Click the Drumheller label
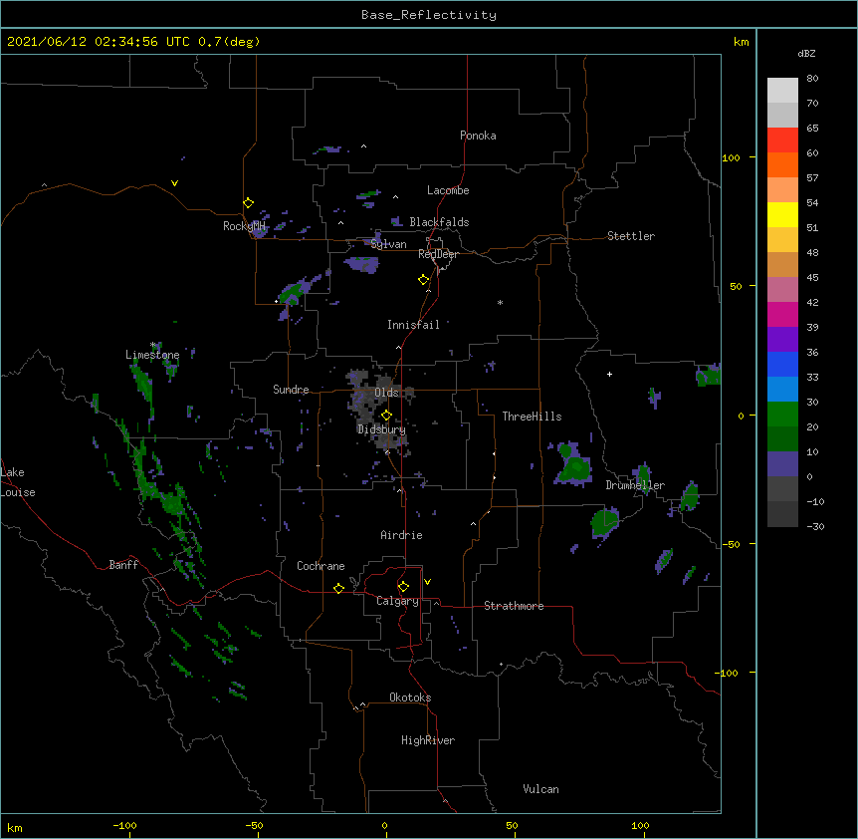Screen dimensions: 858x839 635,485
